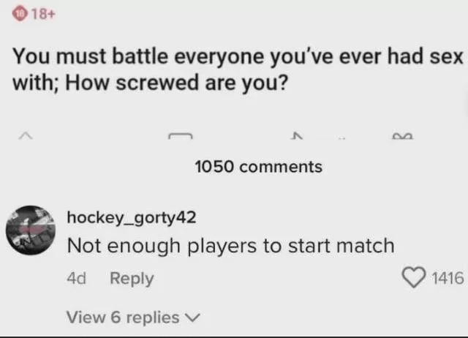The image size is (468, 338).
Task: Open the comment bubble icon below the question
Action: 181,135
